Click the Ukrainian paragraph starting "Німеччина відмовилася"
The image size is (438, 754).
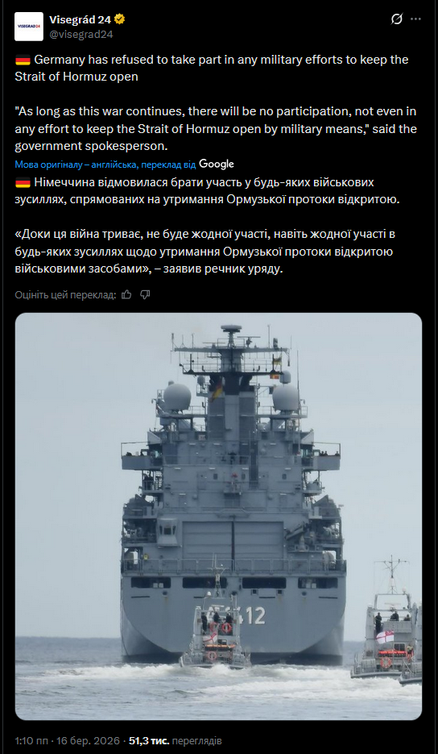(208, 191)
